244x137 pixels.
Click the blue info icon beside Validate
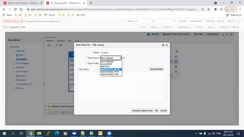coord(148,34)
